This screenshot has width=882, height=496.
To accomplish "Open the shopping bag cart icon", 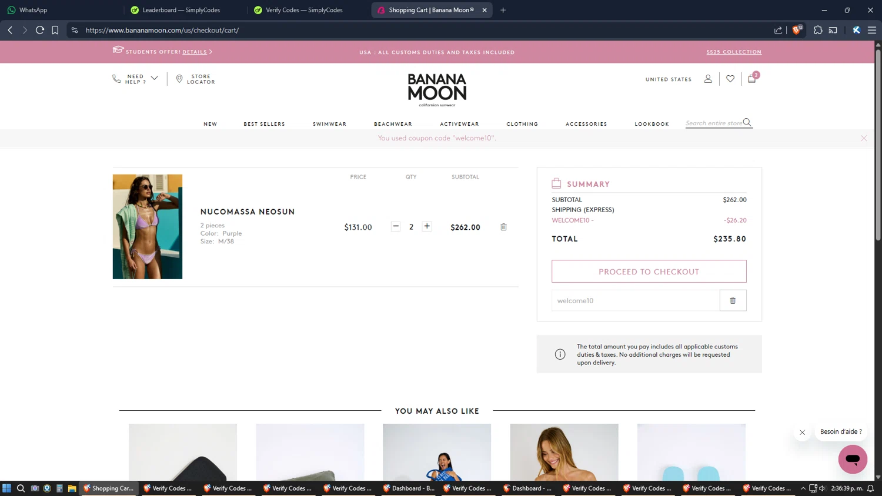I will (752, 78).
